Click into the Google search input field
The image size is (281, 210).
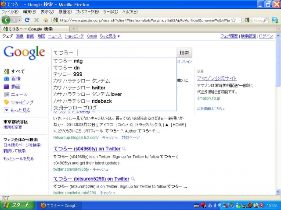point(114,52)
